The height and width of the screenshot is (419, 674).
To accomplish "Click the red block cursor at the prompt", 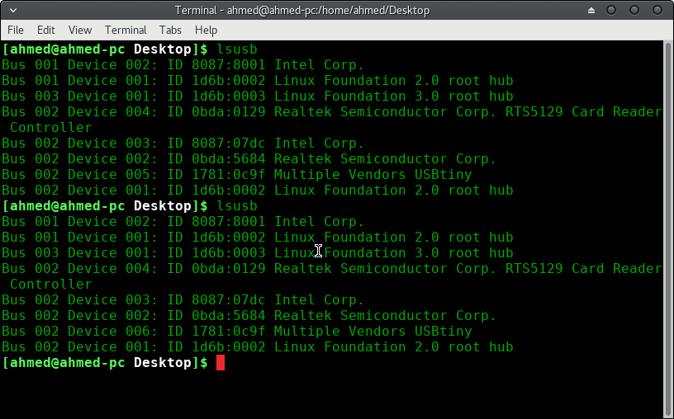I will [x=221, y=363].
